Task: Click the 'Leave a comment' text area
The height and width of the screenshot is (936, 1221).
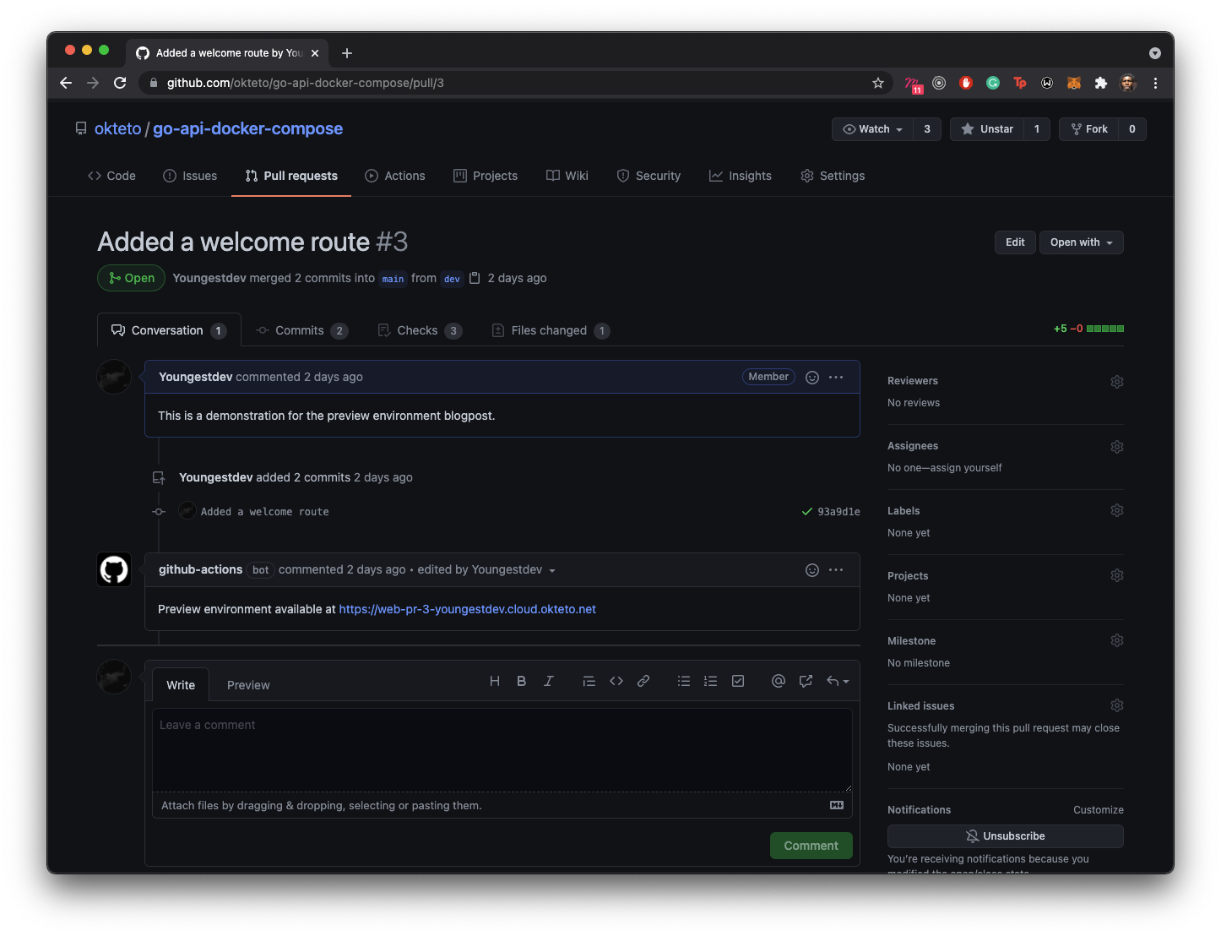Action: click(502, 748)
